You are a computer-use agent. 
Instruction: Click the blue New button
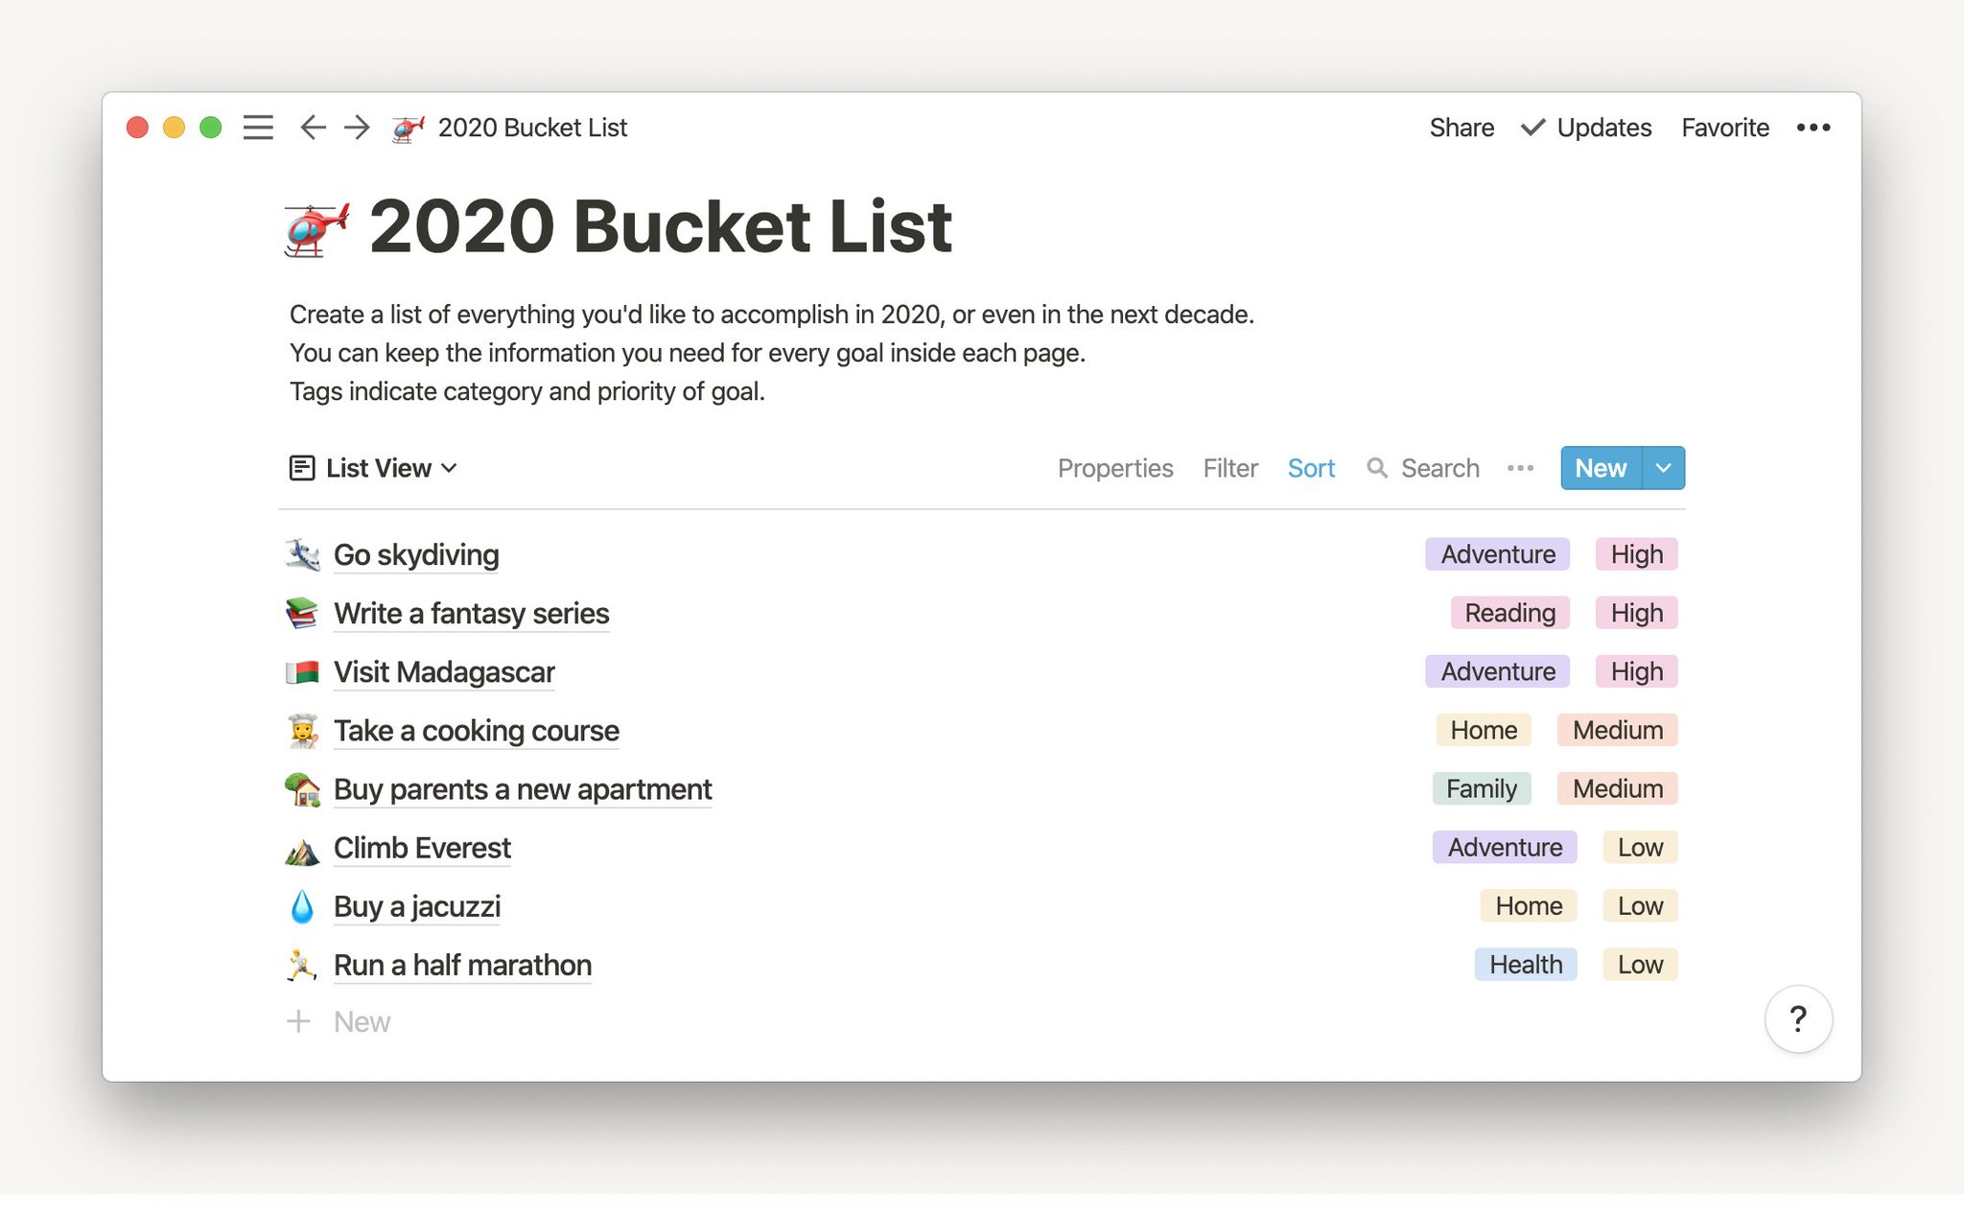1602,468
